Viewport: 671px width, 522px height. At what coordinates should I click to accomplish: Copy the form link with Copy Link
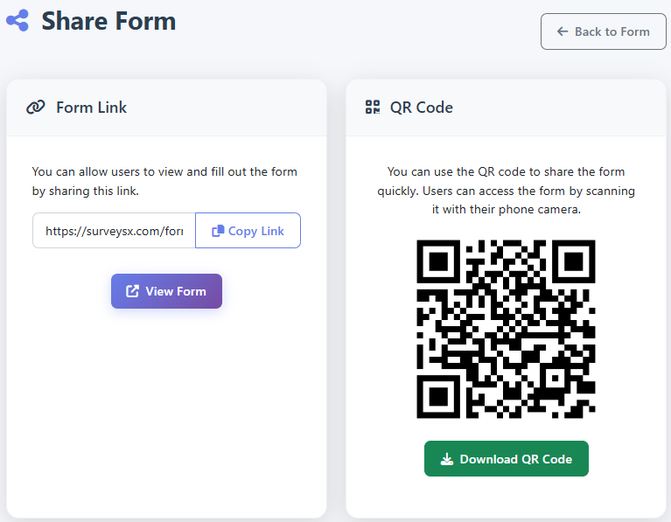pyautogui.click(x=248, y=231)
